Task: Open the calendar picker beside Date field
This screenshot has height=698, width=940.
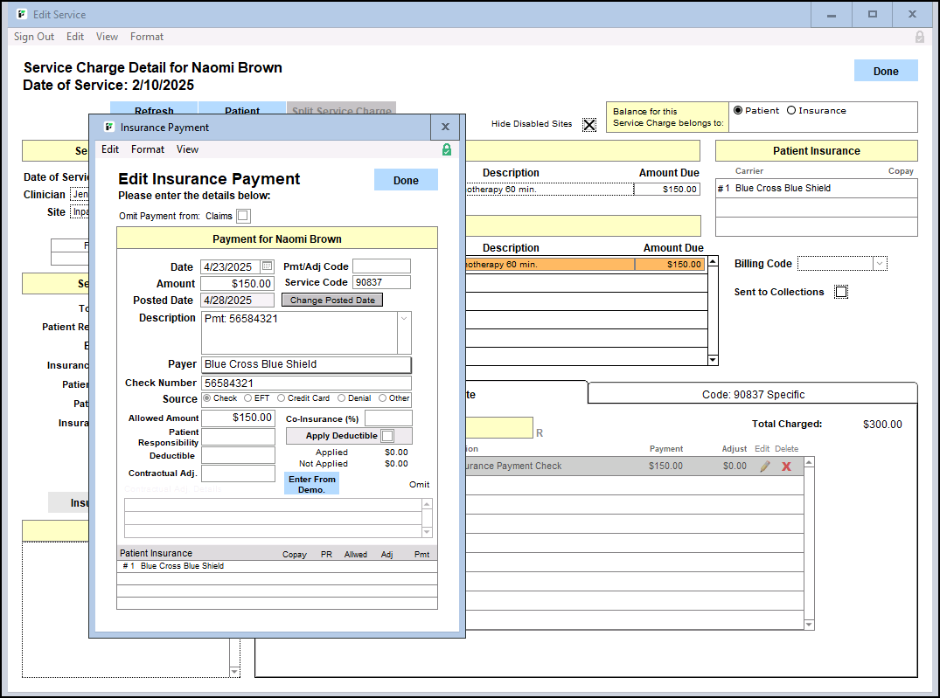Action: (267, 266)
